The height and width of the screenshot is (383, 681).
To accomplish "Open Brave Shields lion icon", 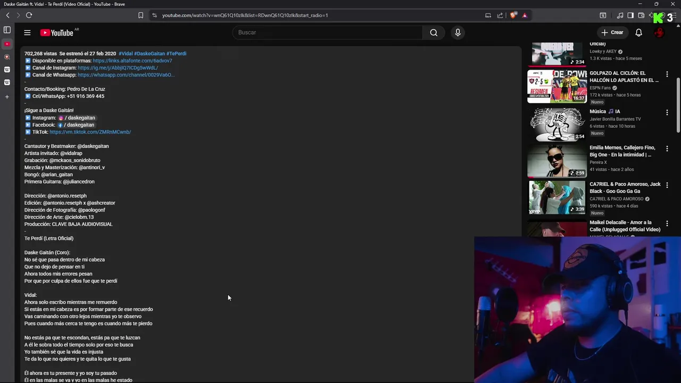I will click(513, 15).
